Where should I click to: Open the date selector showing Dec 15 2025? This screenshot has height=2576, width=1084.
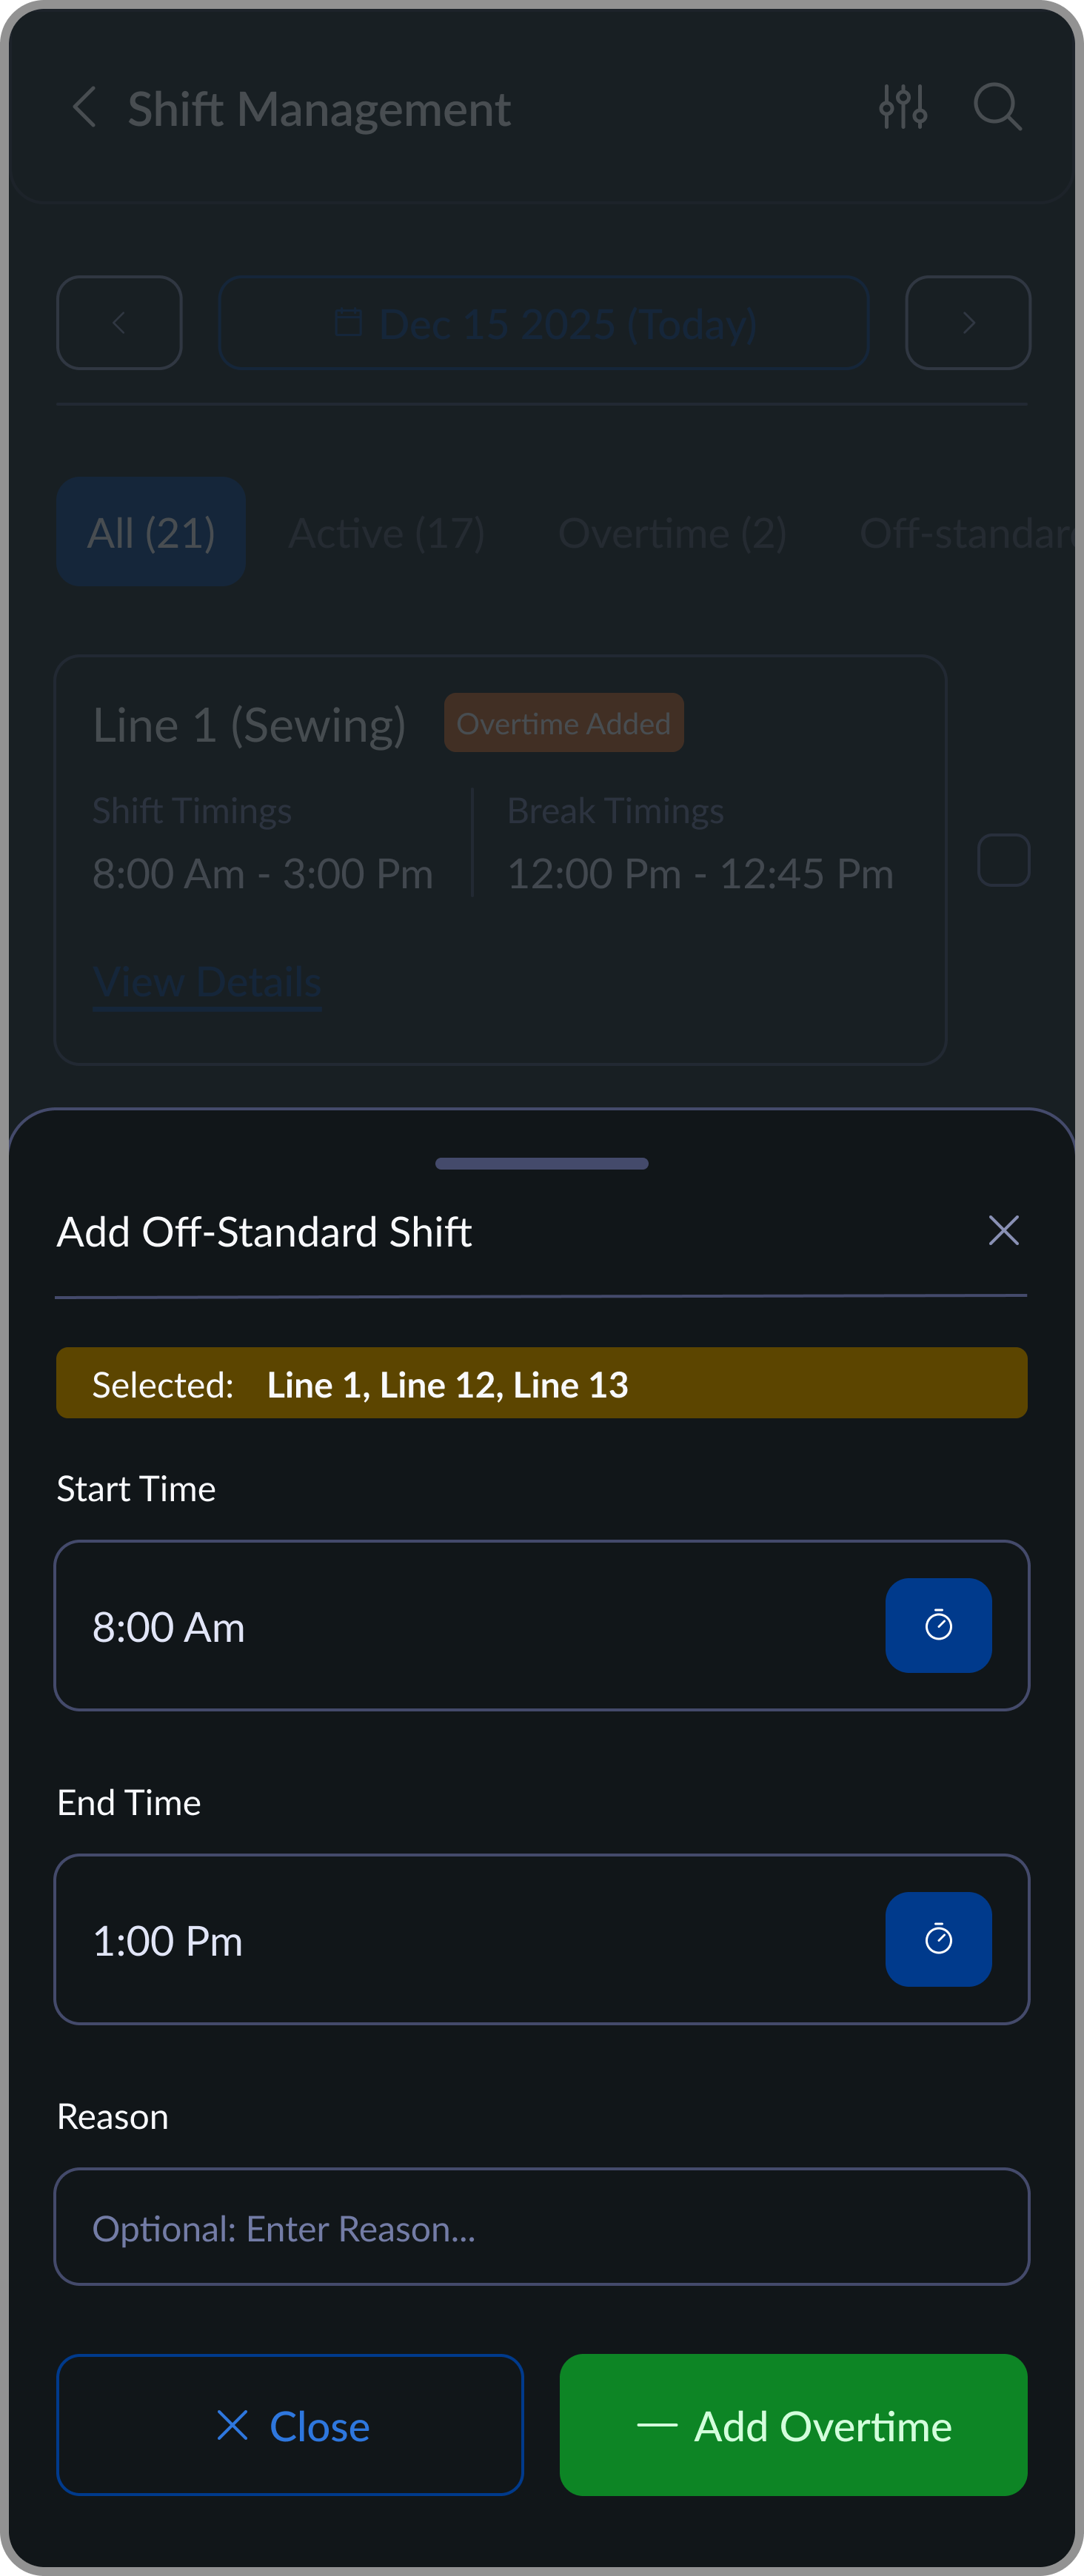point(543,323)
